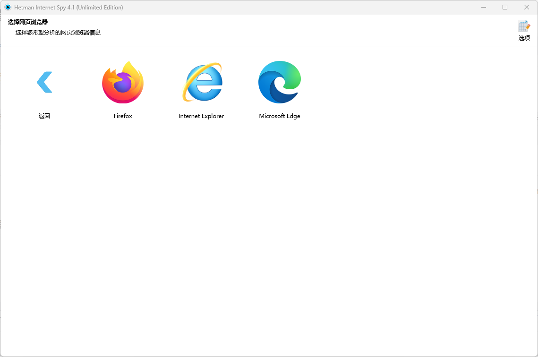Click the 返回 label under the arrow

(44, 116)
